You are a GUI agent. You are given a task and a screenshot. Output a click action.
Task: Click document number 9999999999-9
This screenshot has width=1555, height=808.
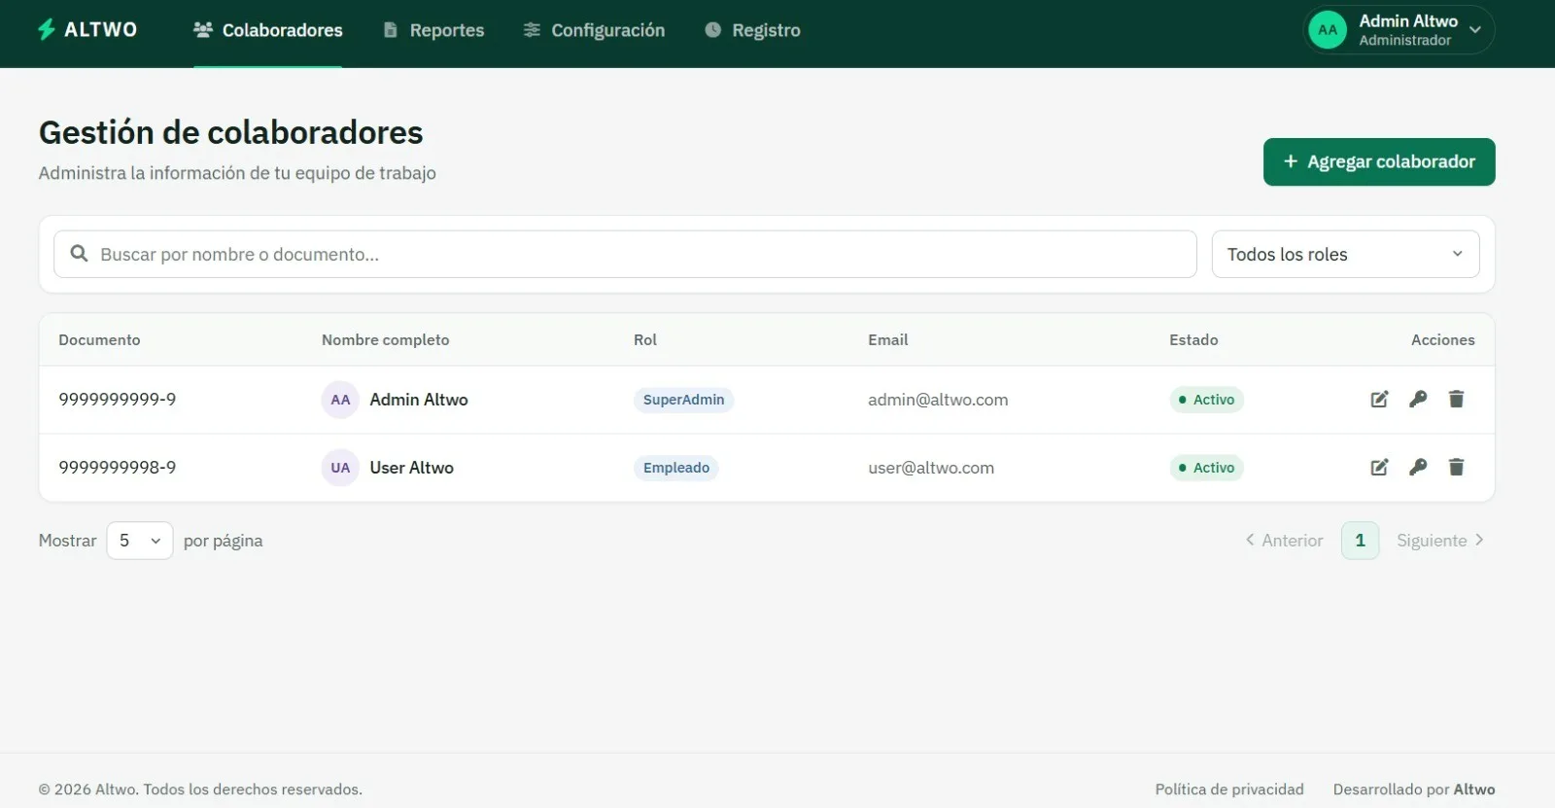click(x=118, y=400)
